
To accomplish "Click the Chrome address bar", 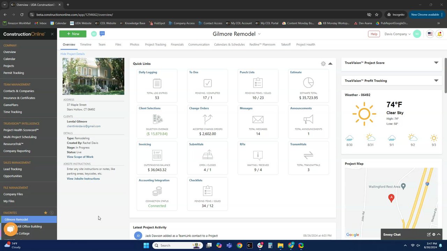I will (196, 15).
